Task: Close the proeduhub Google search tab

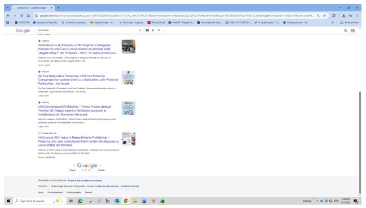Action: click(x=51, y=8)
